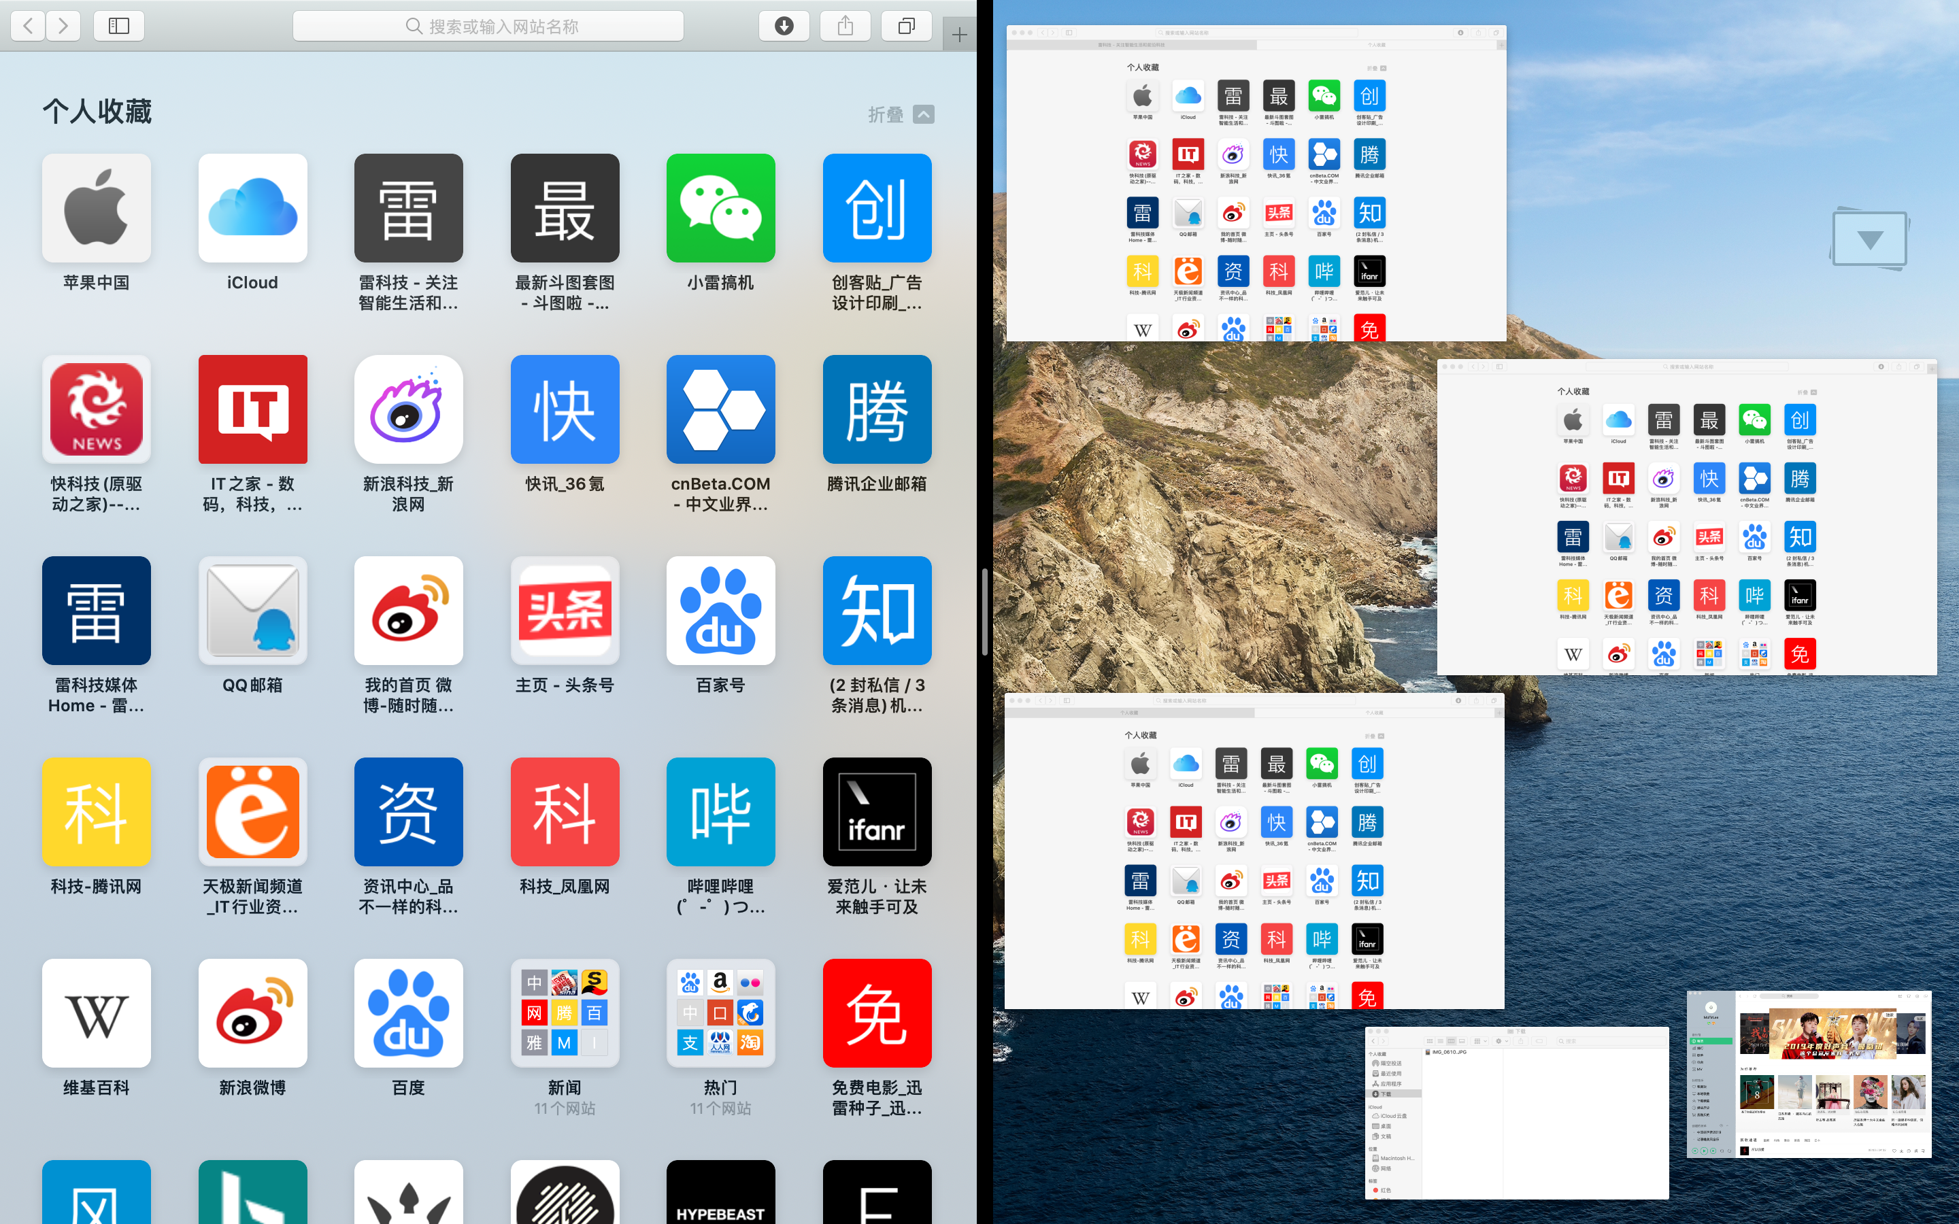
Task: Open the 新浪微博 favorite
Action: tap(252, 1013)
